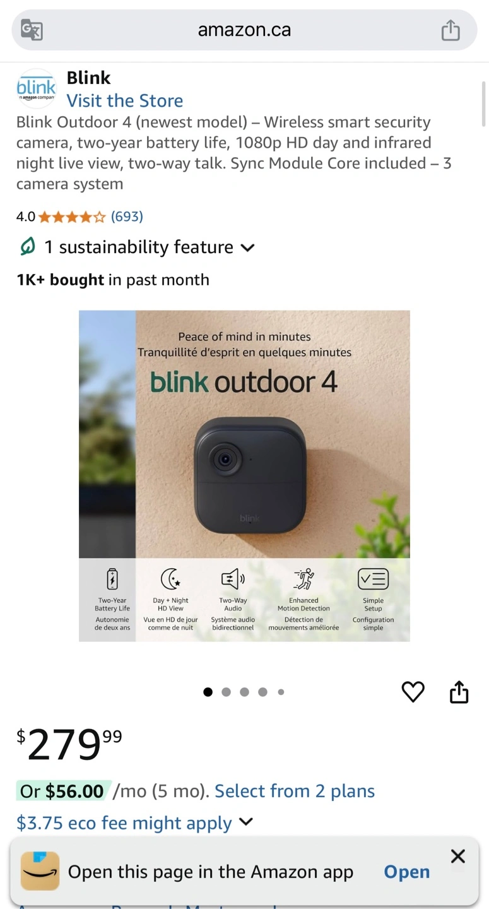Open the Blink brand logo
Image resolution: width=489 pixels, height=909 pixels.
[36, 88]
